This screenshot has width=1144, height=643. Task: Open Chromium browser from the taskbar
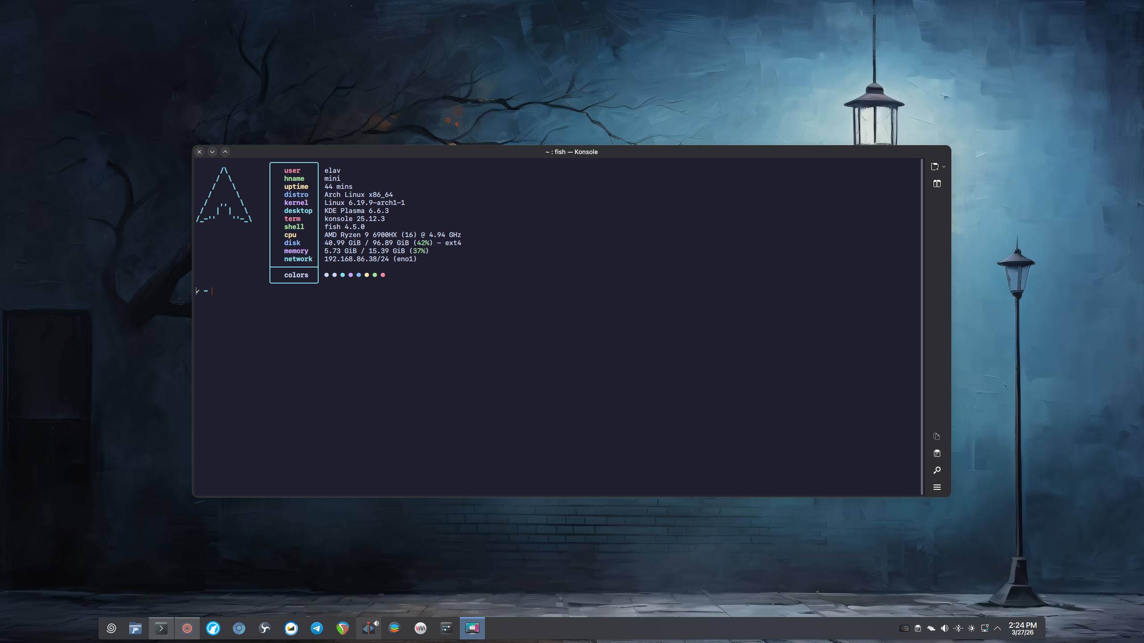tap(239, 628)
